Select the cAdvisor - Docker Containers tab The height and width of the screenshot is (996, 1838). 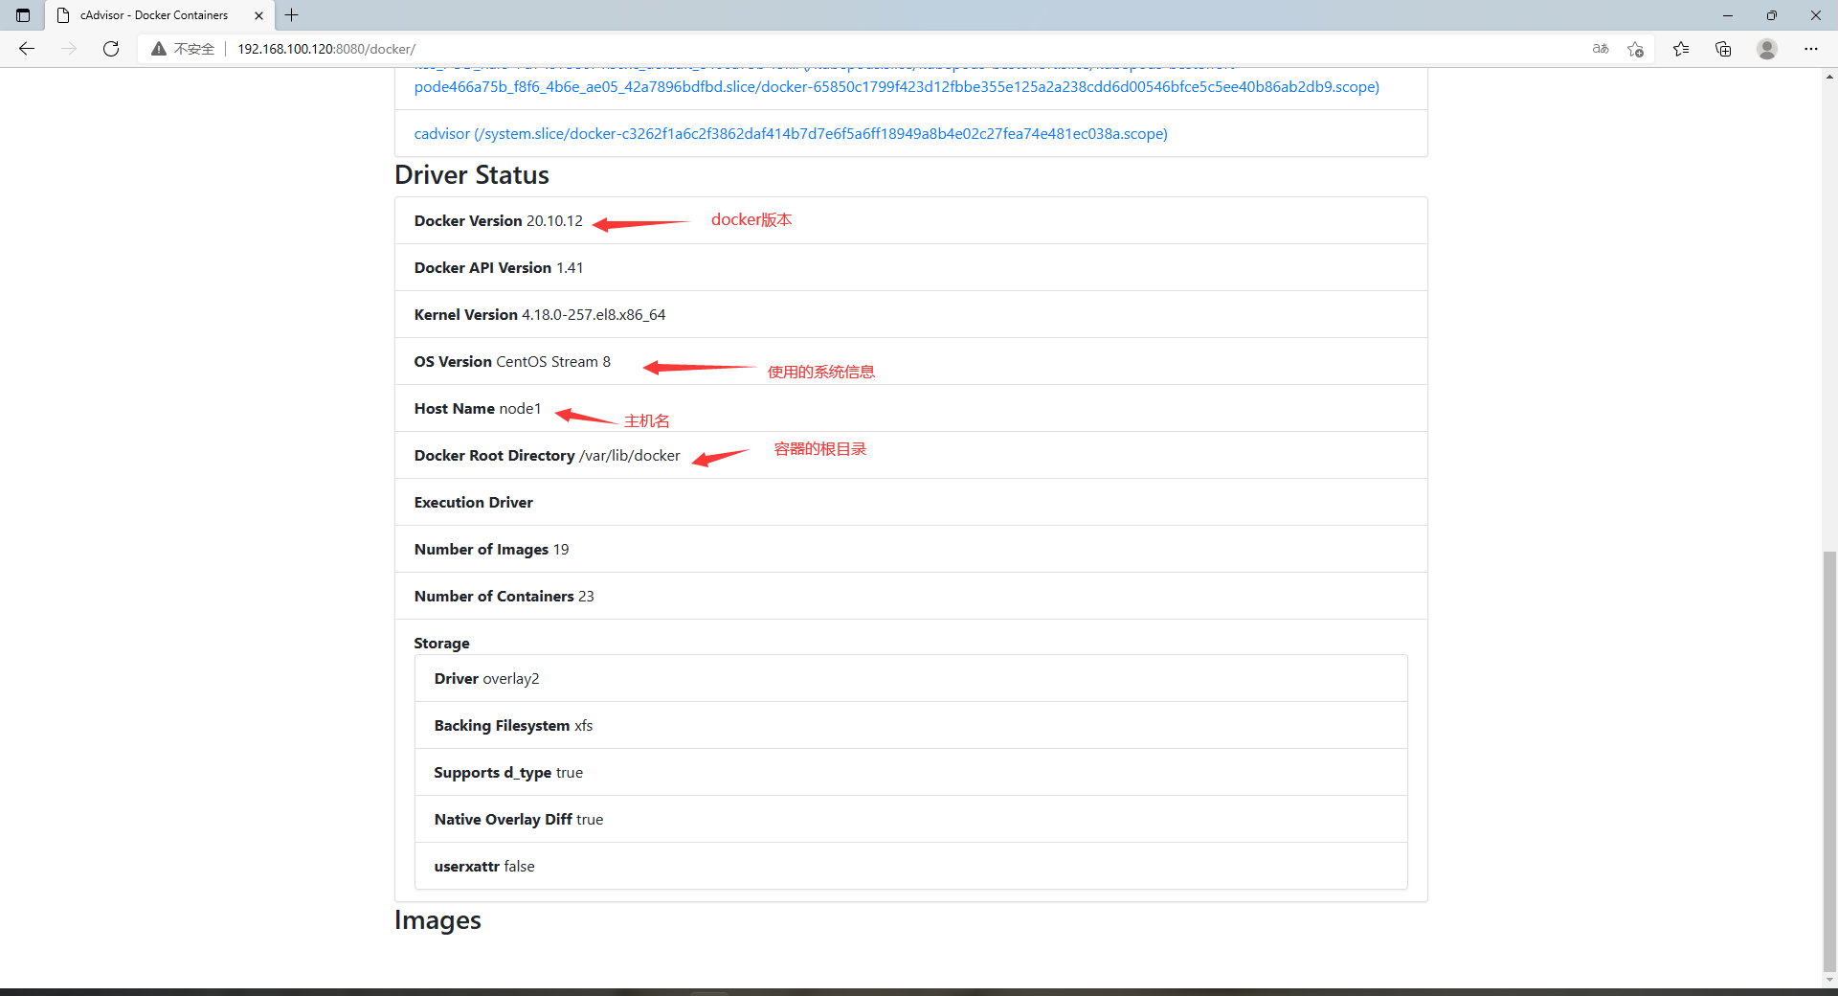[160, 15]
